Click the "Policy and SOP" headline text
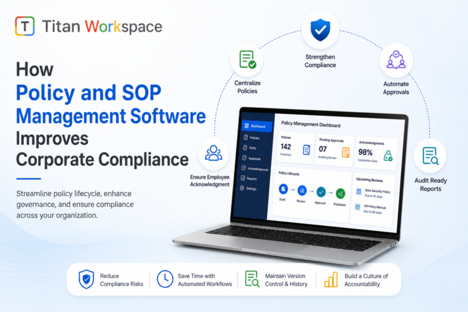The height and width of the screenshot is (312, 468). tap(88, 93)
